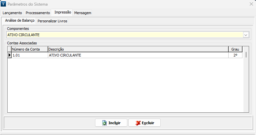The image size is (256, 135).
Task: Close the Parâmetros do Sistema window
Action: pyautogui.click(x=250, y=4)
